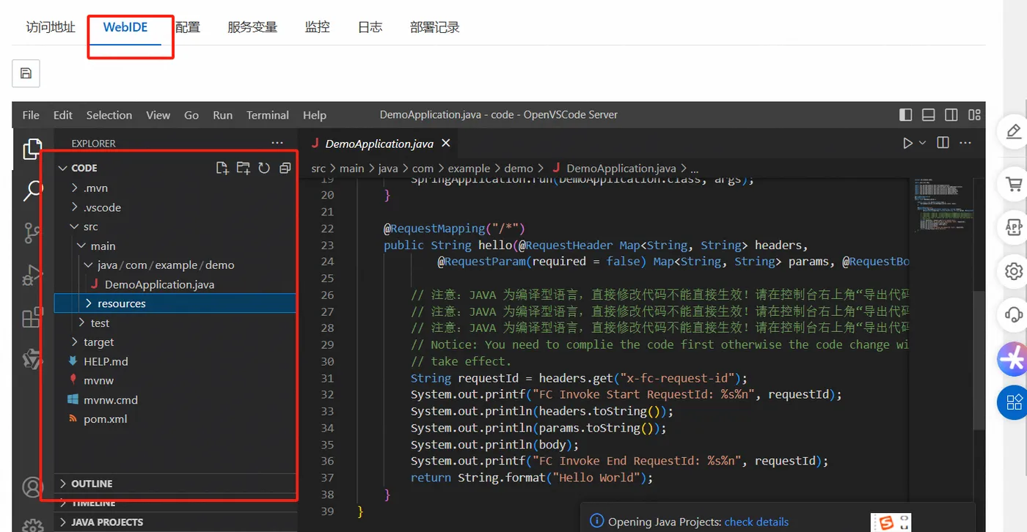Open the Selection menu
The image size is (1027, 532).
pyautogui.click(x=109, y=115)
